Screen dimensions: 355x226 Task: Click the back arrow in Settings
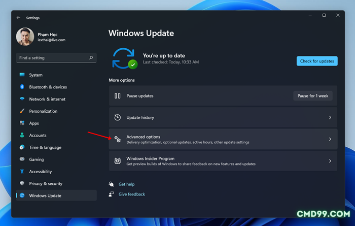(x=18, y=18)
